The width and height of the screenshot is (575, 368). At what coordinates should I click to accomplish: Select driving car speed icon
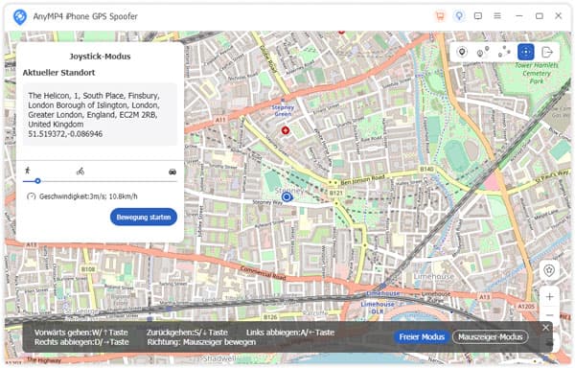[x=172, y=172]
